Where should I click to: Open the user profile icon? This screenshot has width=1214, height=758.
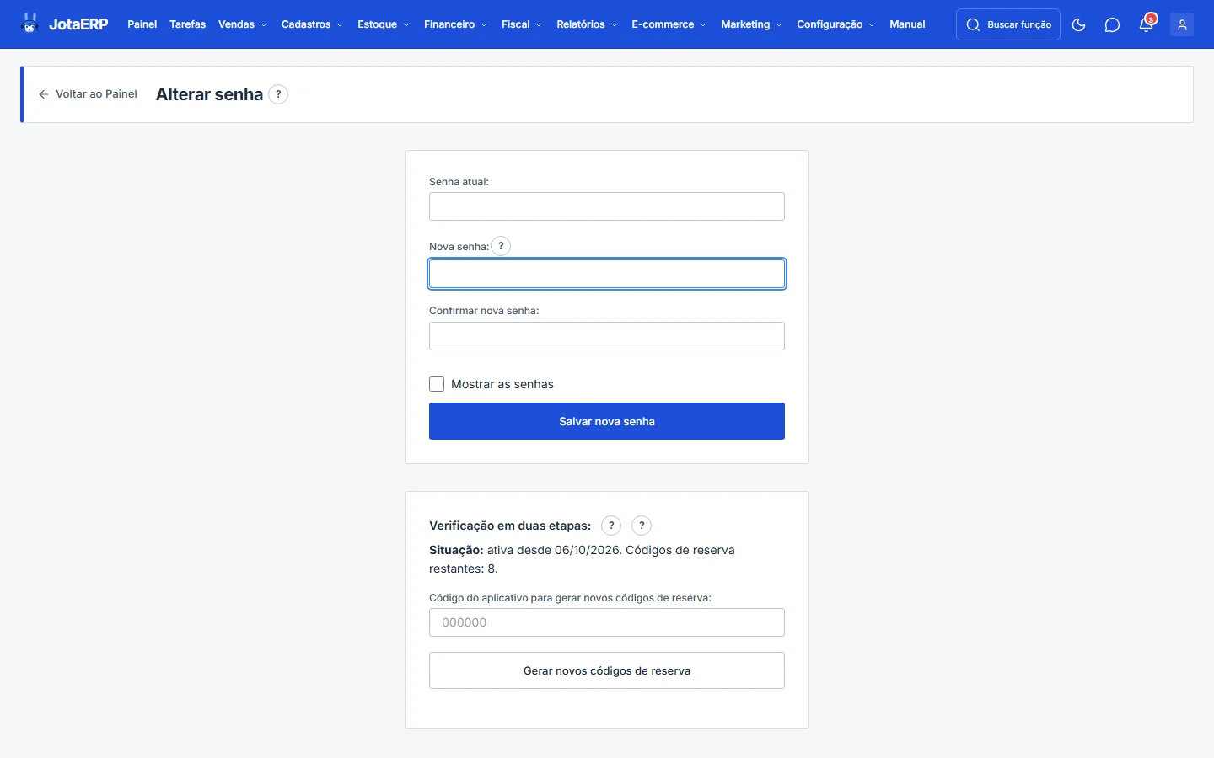[1182, 24]
